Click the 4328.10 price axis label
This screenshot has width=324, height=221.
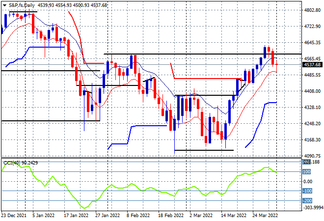tap(312, 107)
